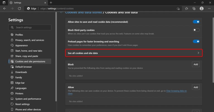The height and width of the screenshot is (112, 214).
Task: Open the Appearance settings section
Action: (21, 45)
